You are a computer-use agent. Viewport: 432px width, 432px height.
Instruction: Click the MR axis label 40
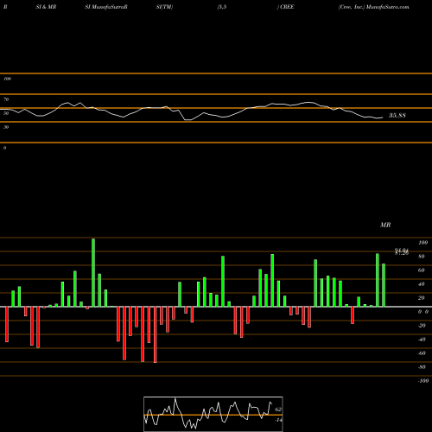click(x=422, y=284)
